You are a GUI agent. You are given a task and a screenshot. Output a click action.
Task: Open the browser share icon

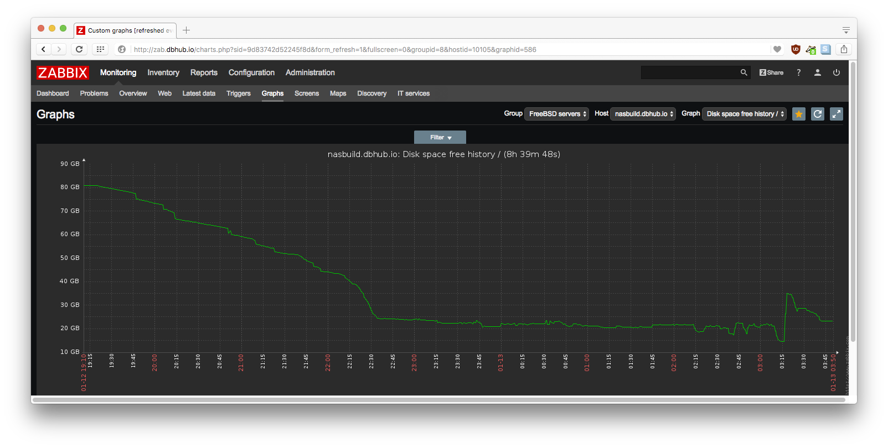pyautogui.click(x=844, y=49)
